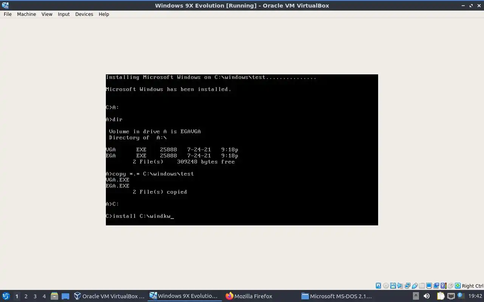Click the 'Installing Microsoft Windows on' line
The image size is (484, 302).
pyautogui.click(x=211, y=77)
